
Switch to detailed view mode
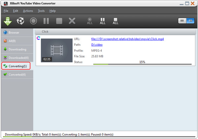(190, 21)
